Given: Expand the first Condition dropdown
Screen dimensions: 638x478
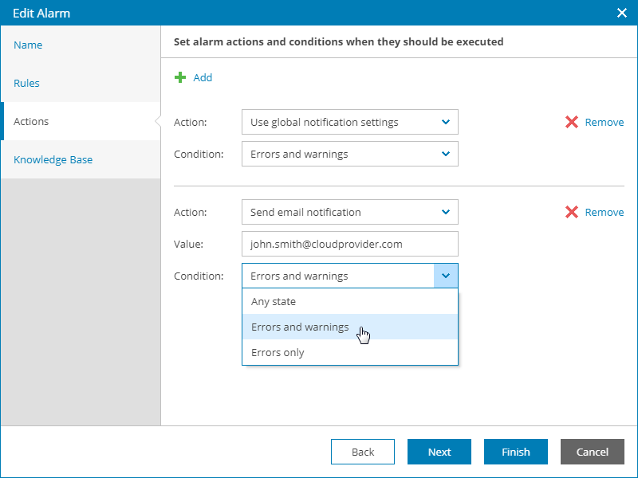Looking at the screenshot, I should tap(349, 154).
